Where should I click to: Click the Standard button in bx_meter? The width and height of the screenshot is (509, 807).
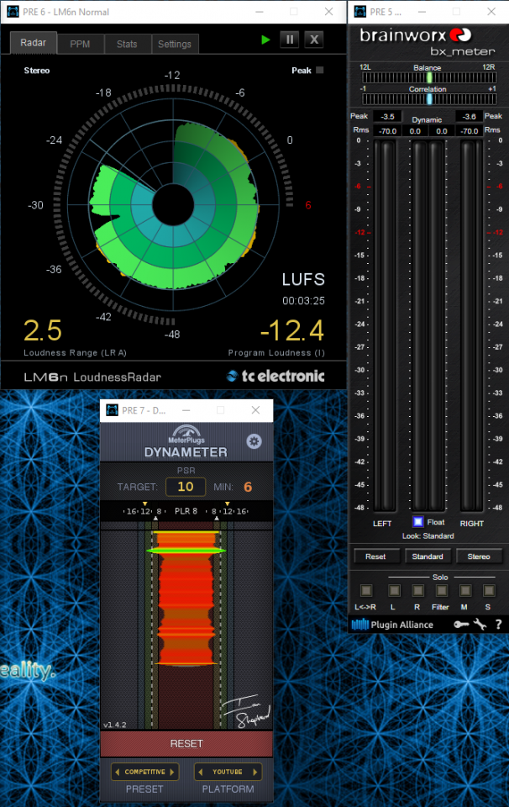[428, 556]
